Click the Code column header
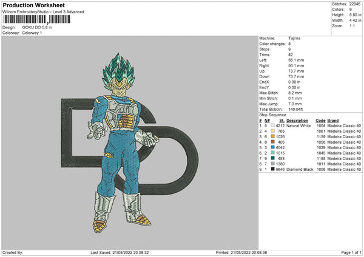364x257 pixels. click(320, 121)
